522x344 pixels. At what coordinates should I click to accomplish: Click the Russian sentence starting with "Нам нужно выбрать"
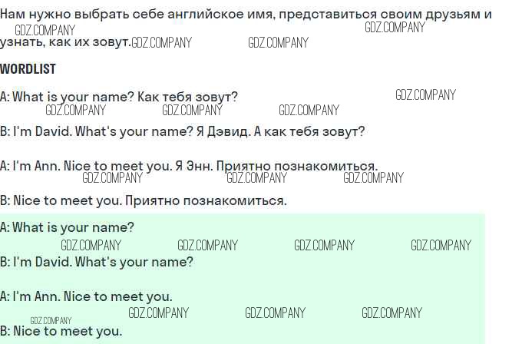pyautogui.click(x=246, y=15)
